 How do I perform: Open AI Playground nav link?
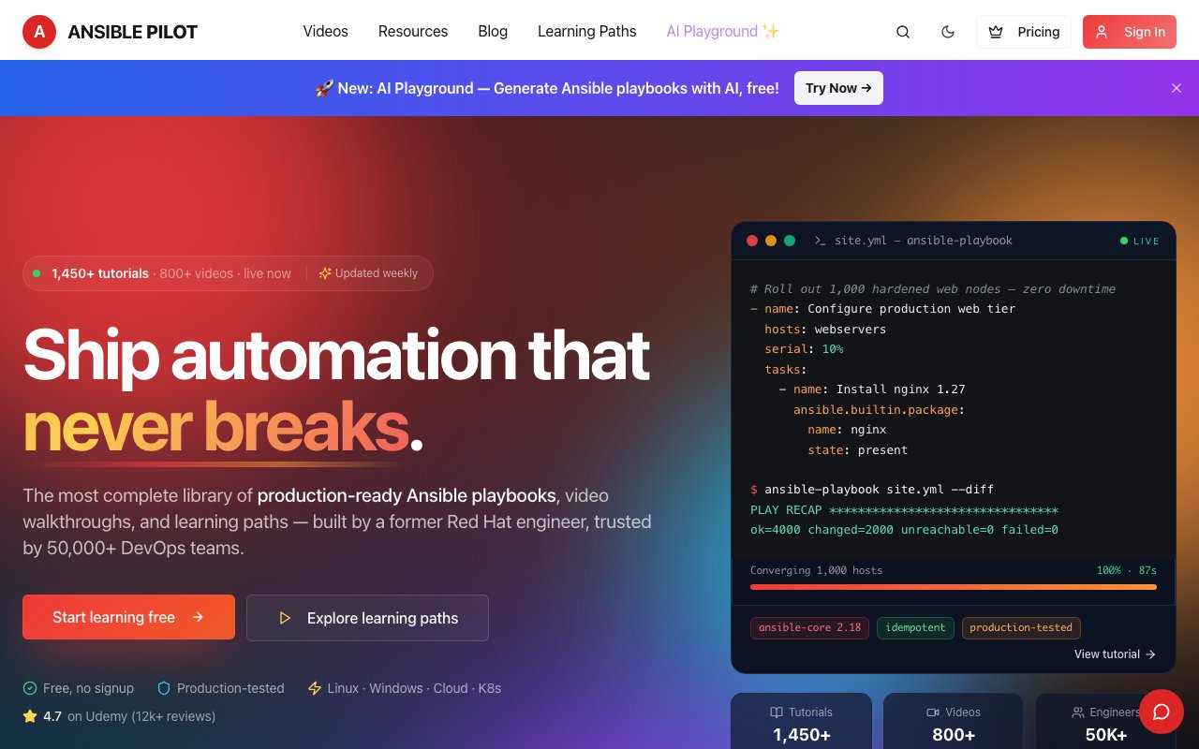[x=722, y=32]
